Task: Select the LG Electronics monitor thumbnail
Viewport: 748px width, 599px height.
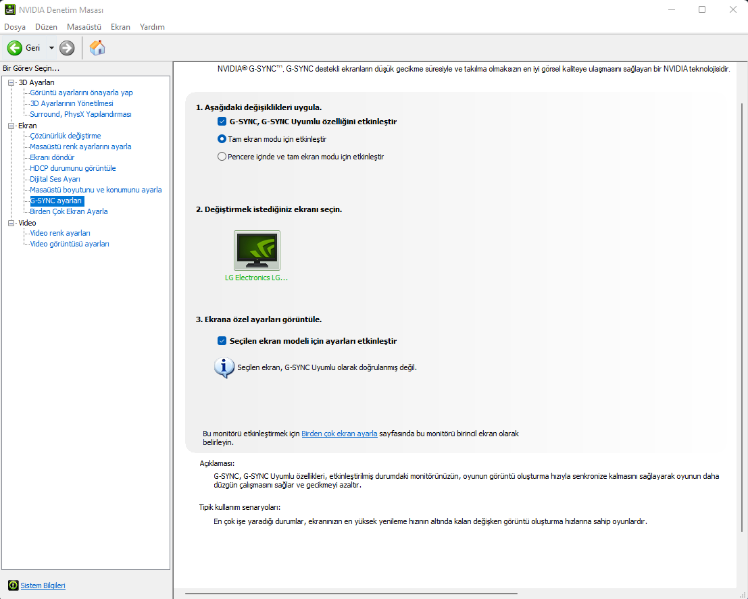Action: 257,251
